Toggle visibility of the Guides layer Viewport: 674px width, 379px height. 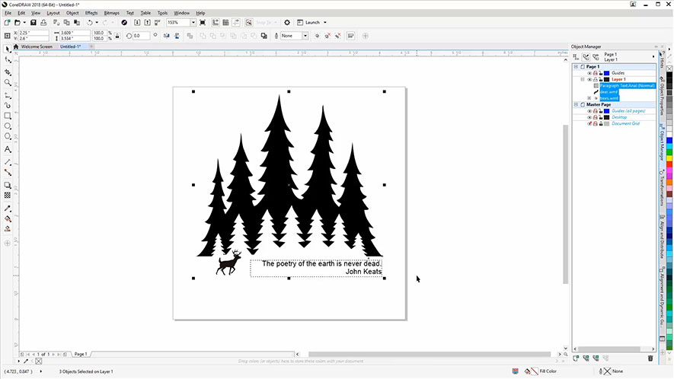click(x=589, y=73)
